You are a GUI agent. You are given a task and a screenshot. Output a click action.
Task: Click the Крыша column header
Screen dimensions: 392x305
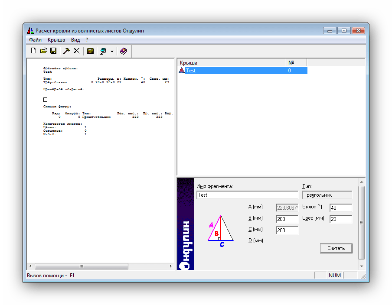[231, 63]
